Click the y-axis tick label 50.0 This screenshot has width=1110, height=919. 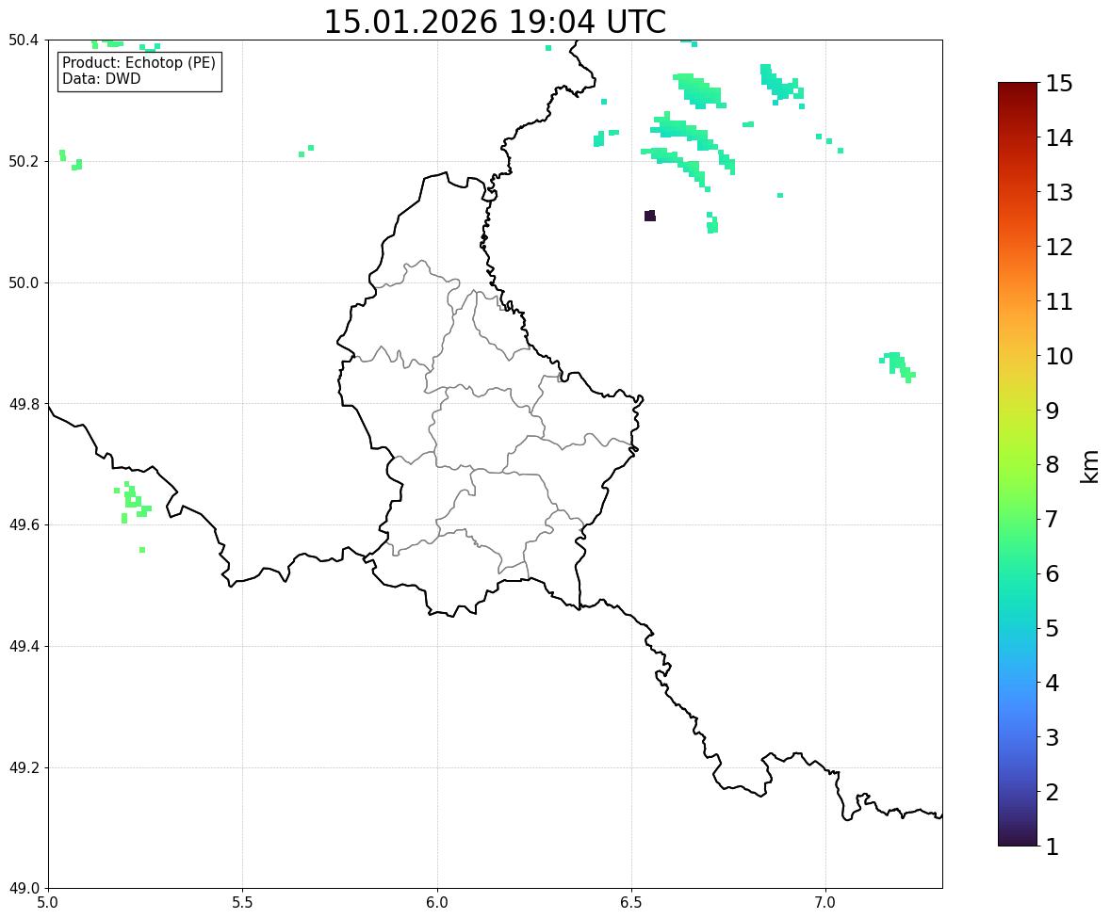click(x=24, y=283)
